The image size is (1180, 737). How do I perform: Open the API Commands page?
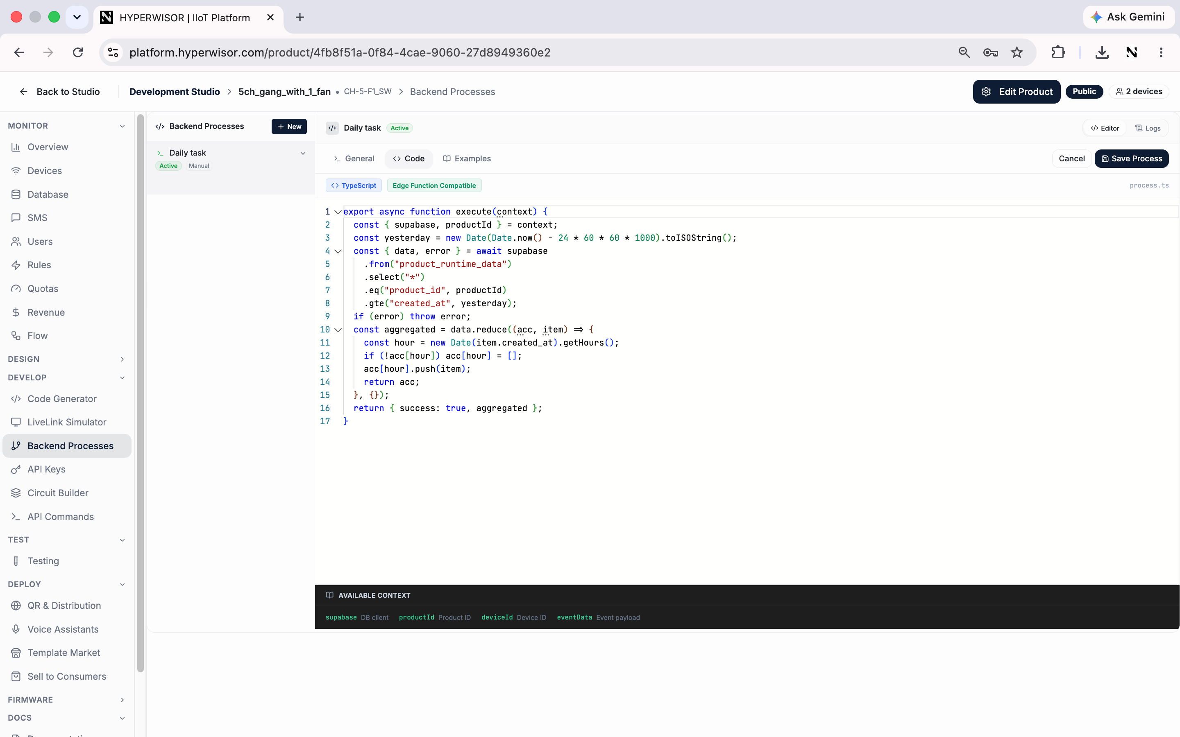[x=67, y=516]
